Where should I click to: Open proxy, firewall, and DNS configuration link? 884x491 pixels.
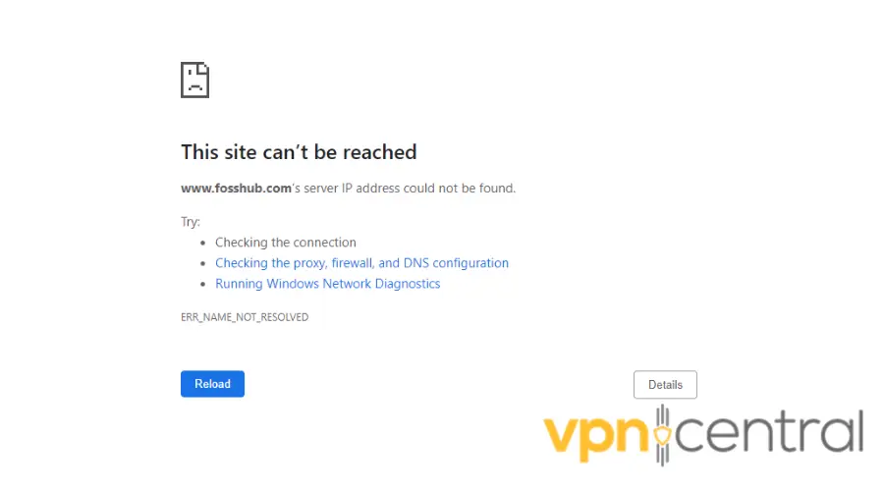[361, 263]
